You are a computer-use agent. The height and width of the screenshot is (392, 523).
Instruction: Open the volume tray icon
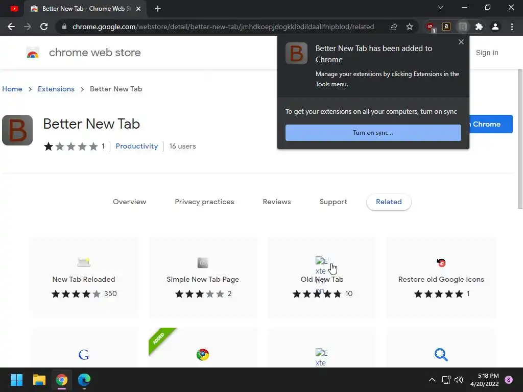tap(459, 380)
